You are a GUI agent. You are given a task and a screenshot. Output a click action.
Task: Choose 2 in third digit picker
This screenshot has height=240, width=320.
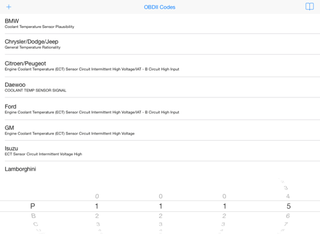pyautogui.click(x=224, y=216)
